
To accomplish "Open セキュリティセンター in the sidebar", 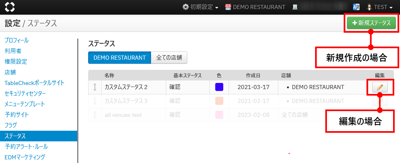I will point(25,94).
